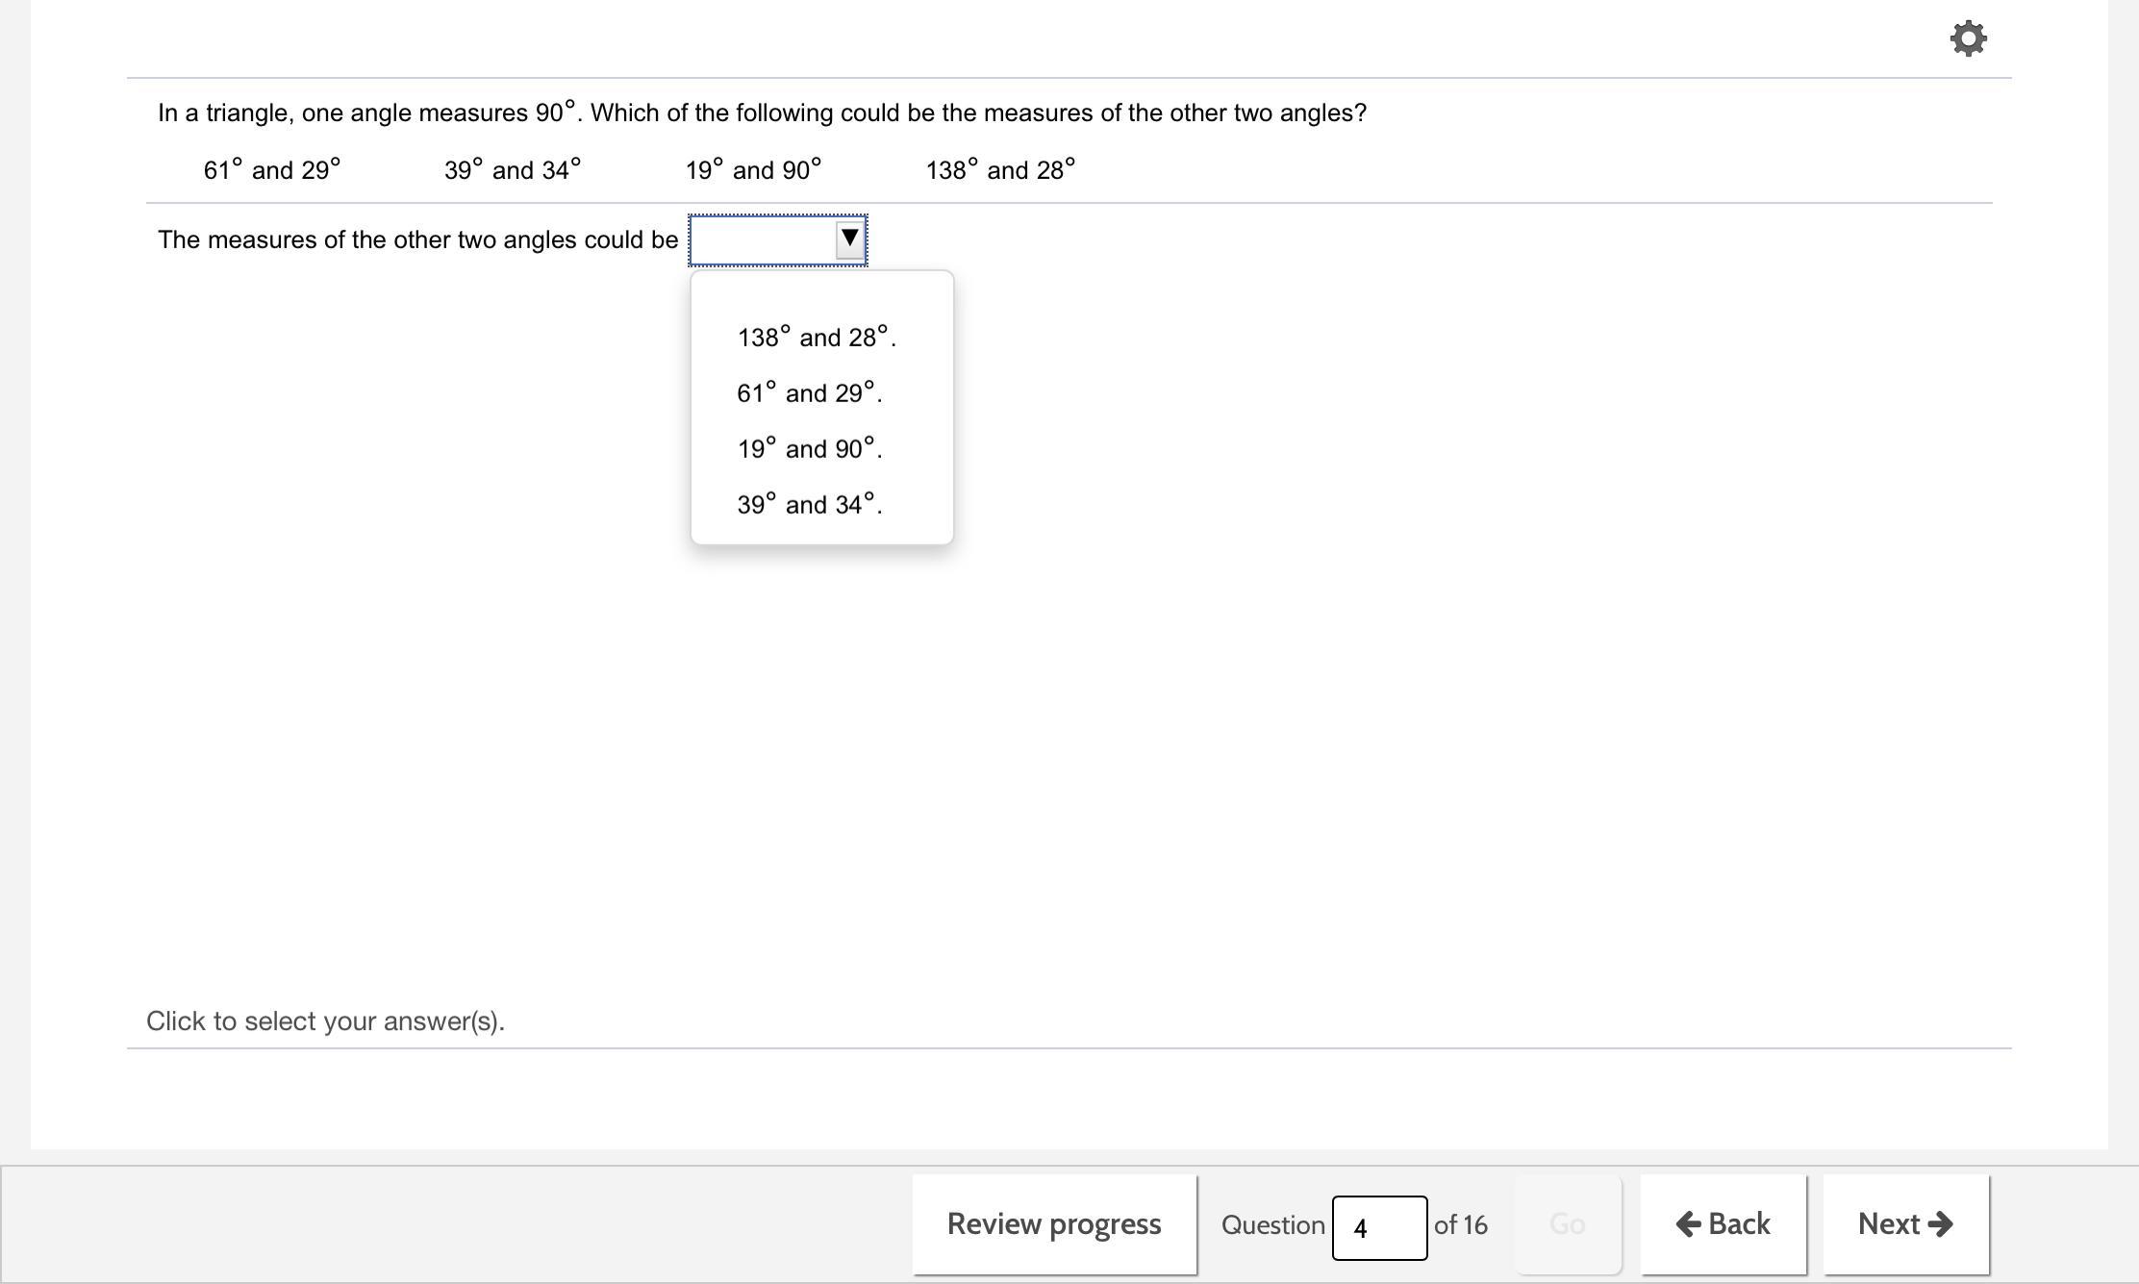
Task: Open the settings gear icon
Action: coord(1968,39)
